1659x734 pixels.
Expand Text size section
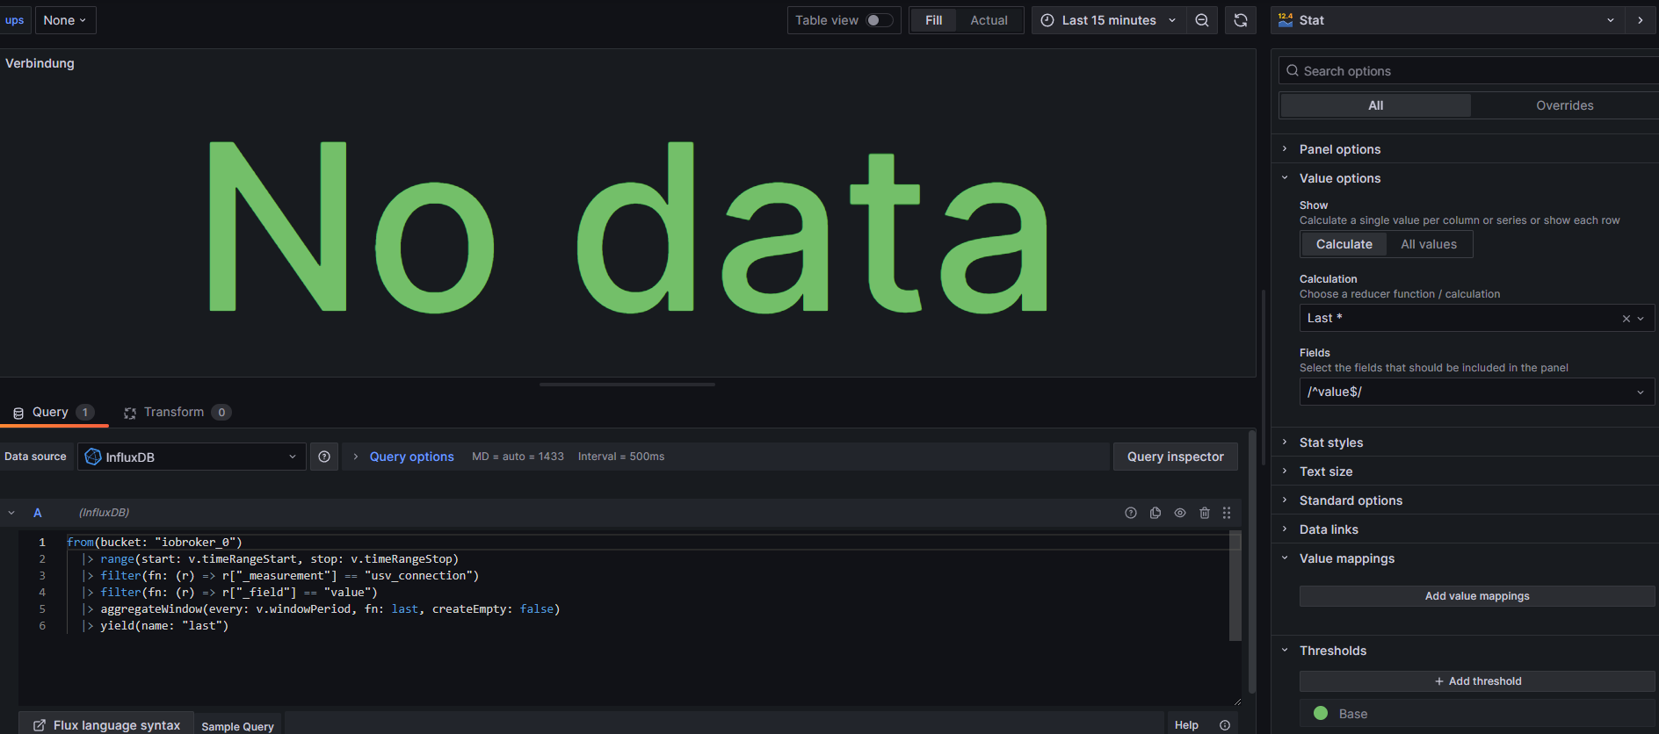point(1325,471)
